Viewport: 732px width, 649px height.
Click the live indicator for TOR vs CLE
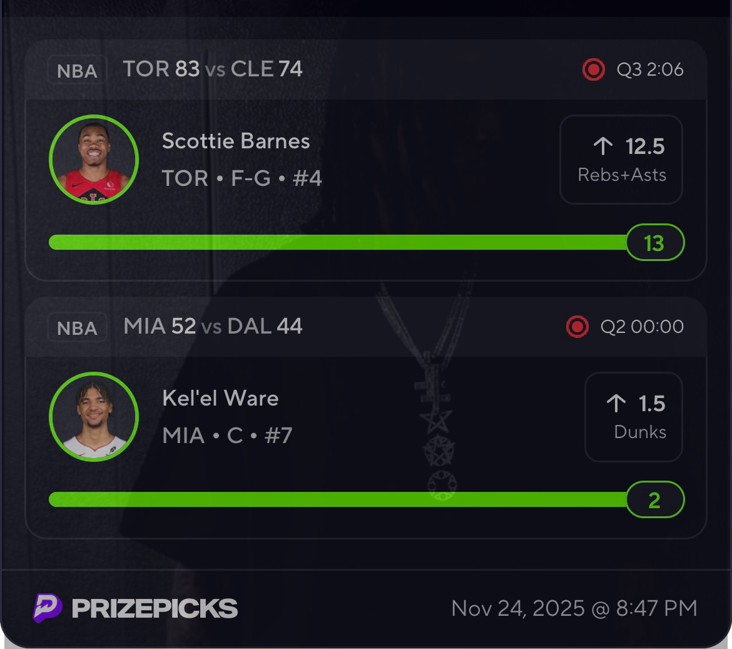point(593,69)
